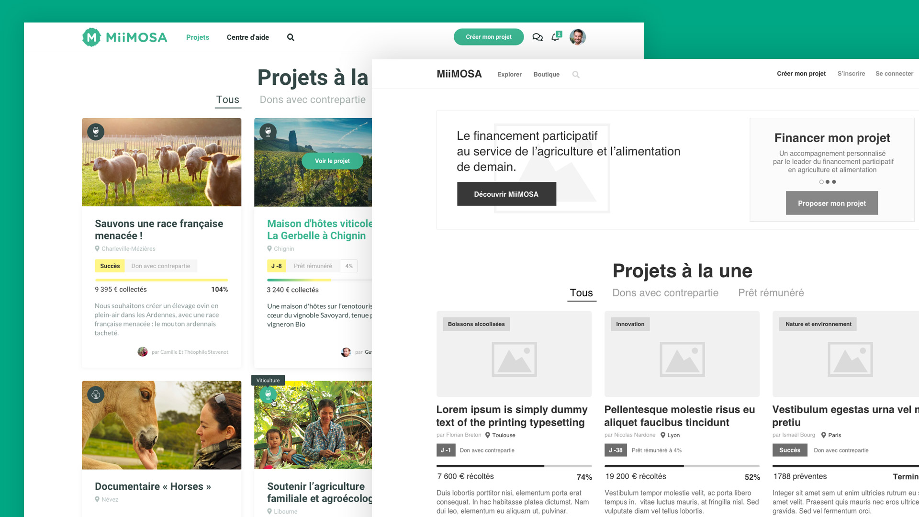This screenshot has height=517, width=919.
Task: Open the Projets menu item
Action: (x=198, y=37)
